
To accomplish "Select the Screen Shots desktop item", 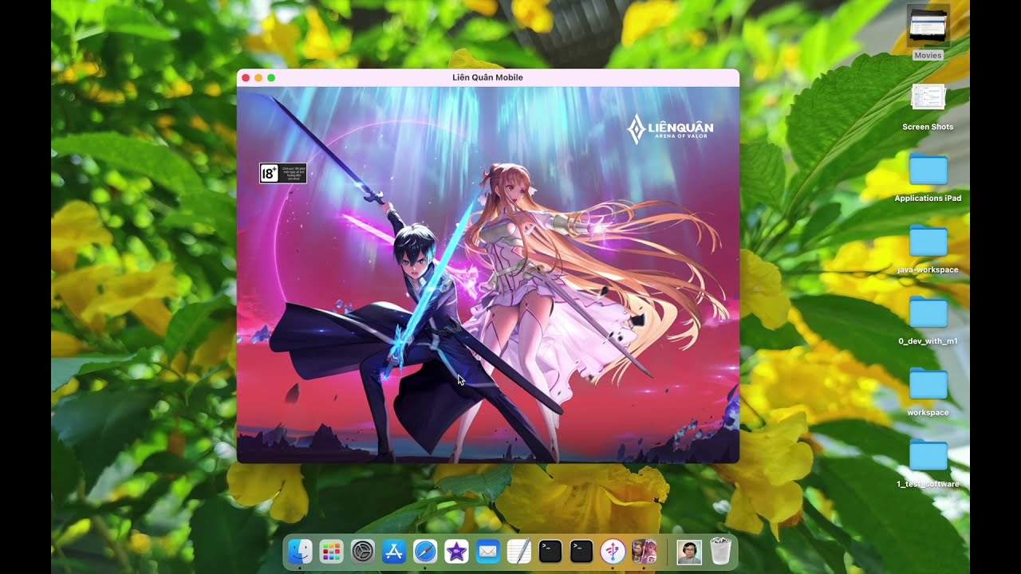I will tap(928, 107).
